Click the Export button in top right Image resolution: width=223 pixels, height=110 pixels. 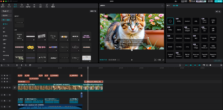[218, 1]
